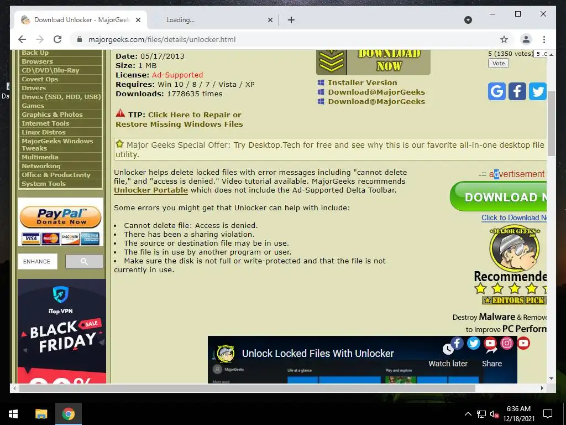Open the Desktop.Tech special offer text

[x=329, y=149]
